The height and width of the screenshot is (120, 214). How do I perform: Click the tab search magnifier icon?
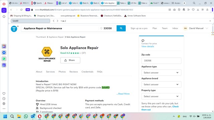pos(194,3)
